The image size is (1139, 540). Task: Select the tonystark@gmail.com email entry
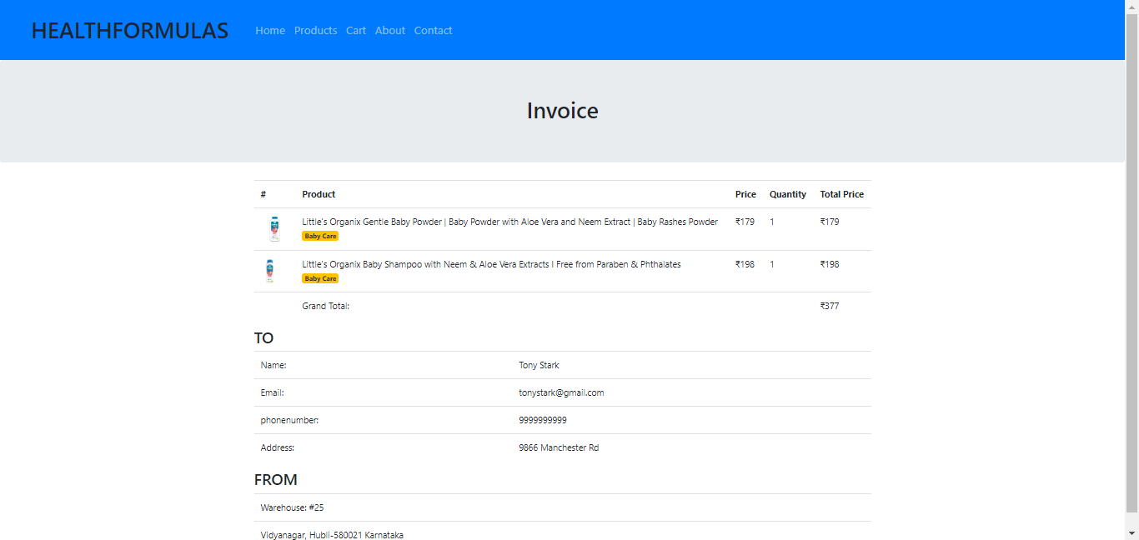(561, 392)
